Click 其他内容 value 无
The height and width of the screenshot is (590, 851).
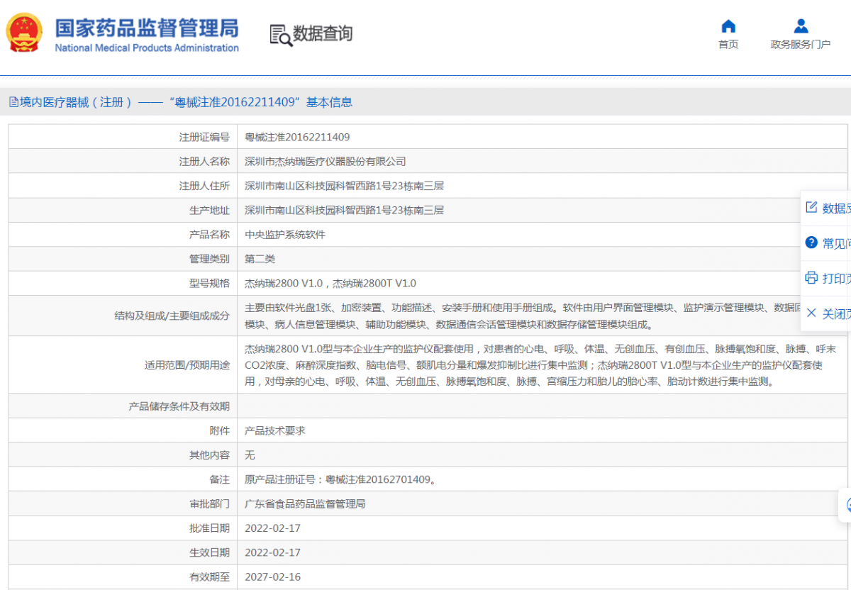click(250, 455)
